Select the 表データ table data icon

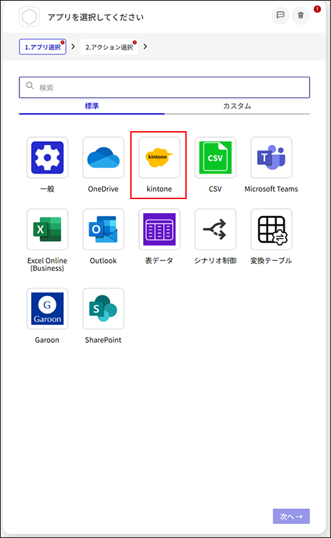(x=159, y=229)
